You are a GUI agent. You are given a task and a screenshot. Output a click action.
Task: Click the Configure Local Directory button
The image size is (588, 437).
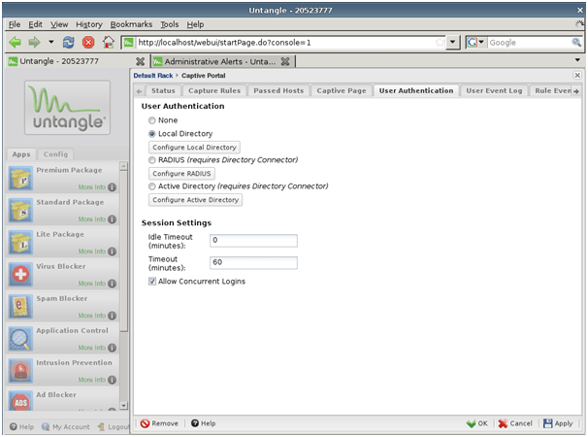194,147
